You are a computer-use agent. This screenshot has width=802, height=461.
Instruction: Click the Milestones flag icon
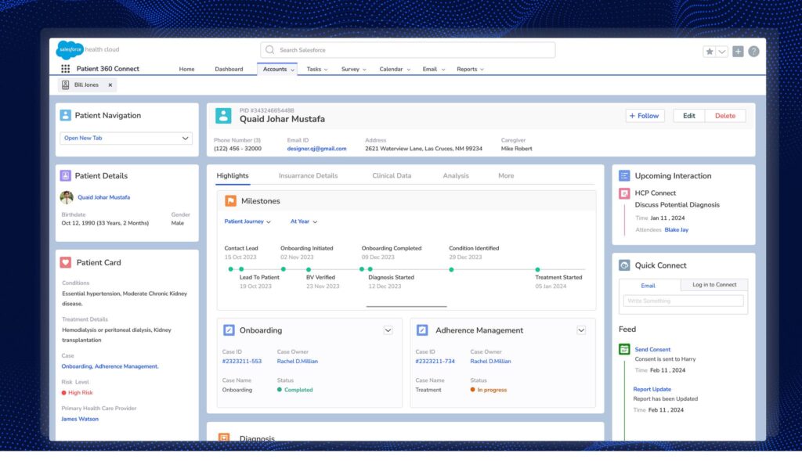(230, 201)
